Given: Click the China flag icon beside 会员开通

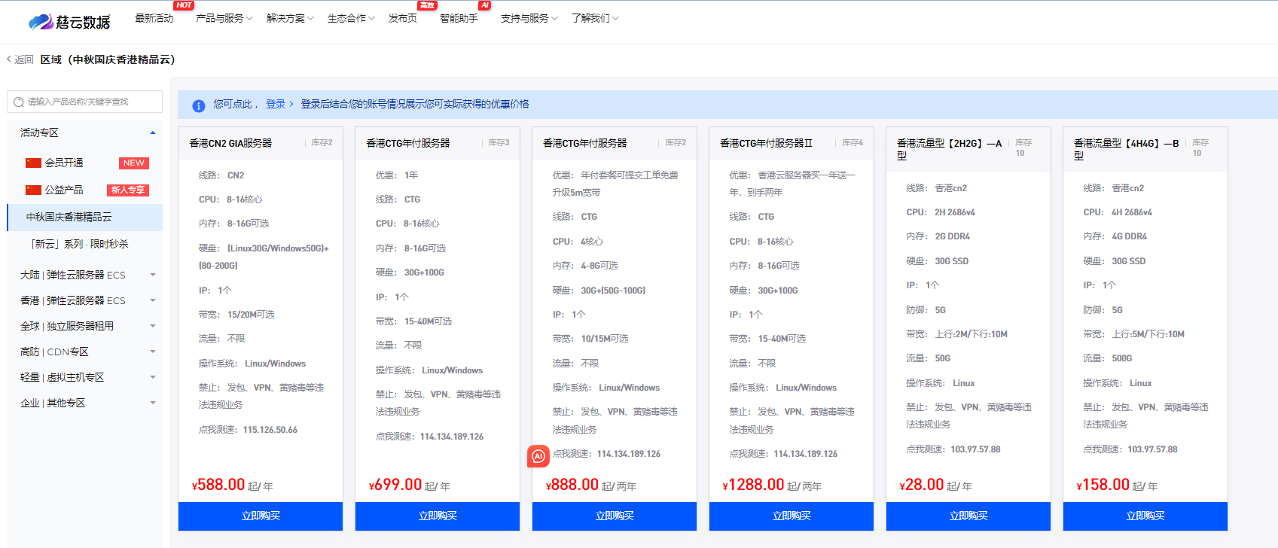Looking at the screenshot, I should point(33,163).
